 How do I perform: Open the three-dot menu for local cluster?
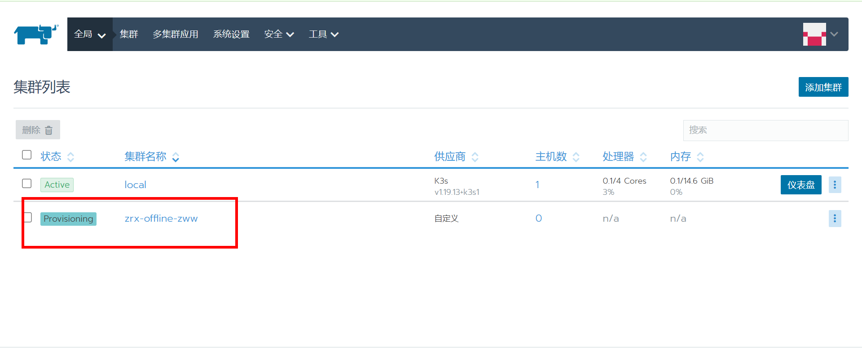click(835, 185)
